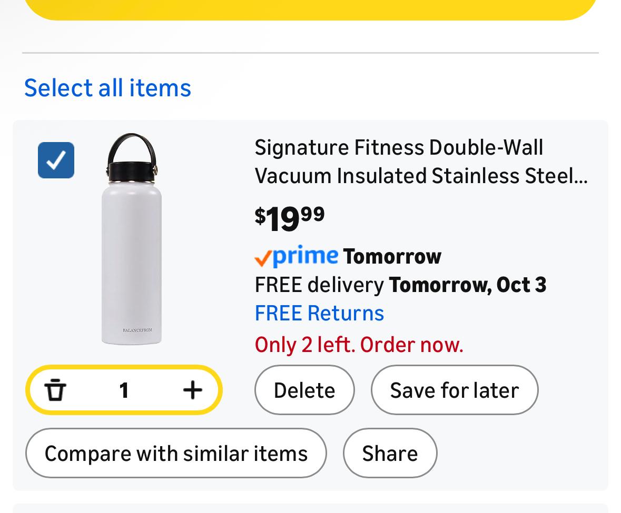621x513 pixels.
Task: Open the water bottle product image
Action: click(x=132, y=239)
